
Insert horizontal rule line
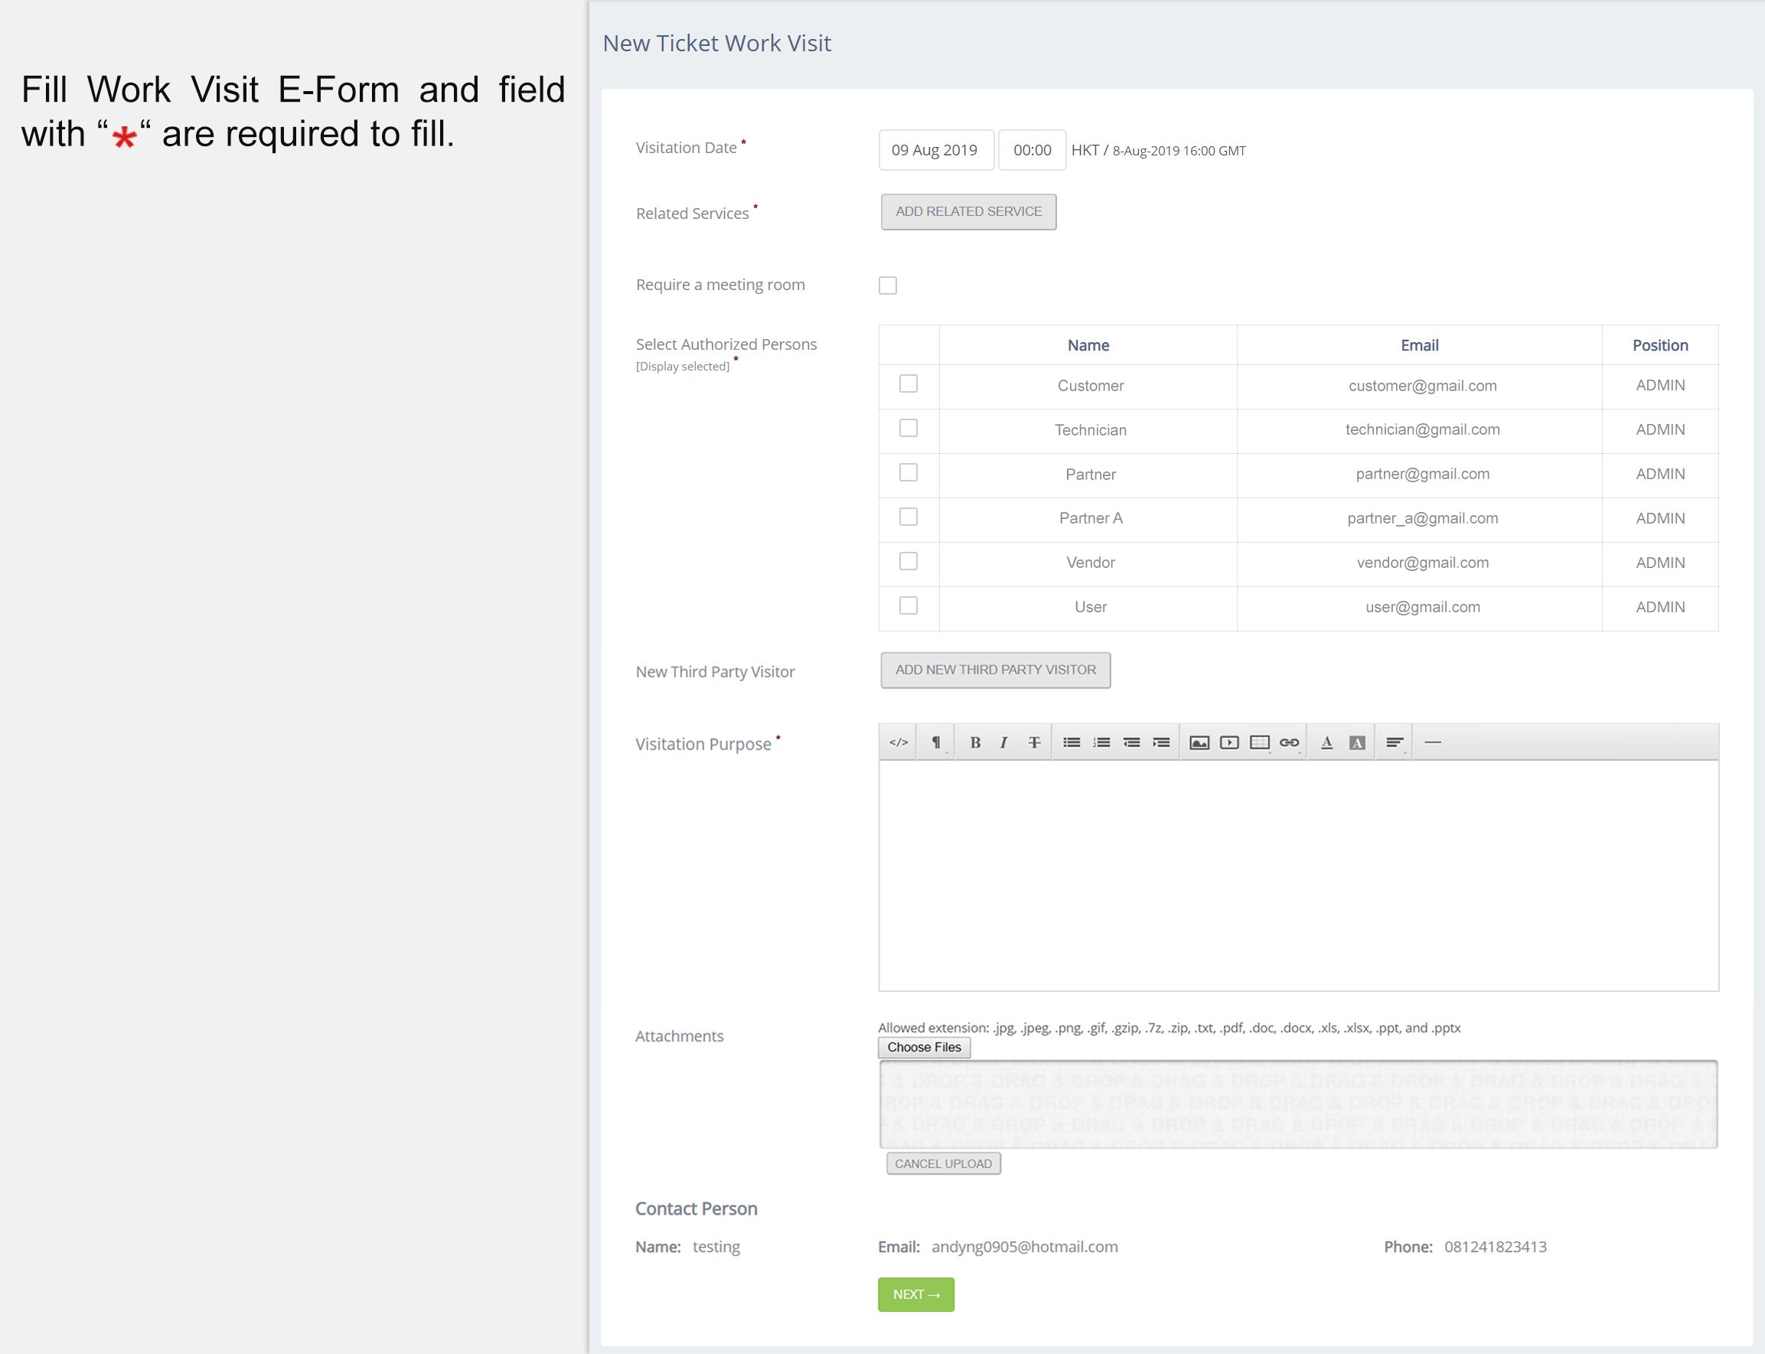click(x=1432, y=742)
